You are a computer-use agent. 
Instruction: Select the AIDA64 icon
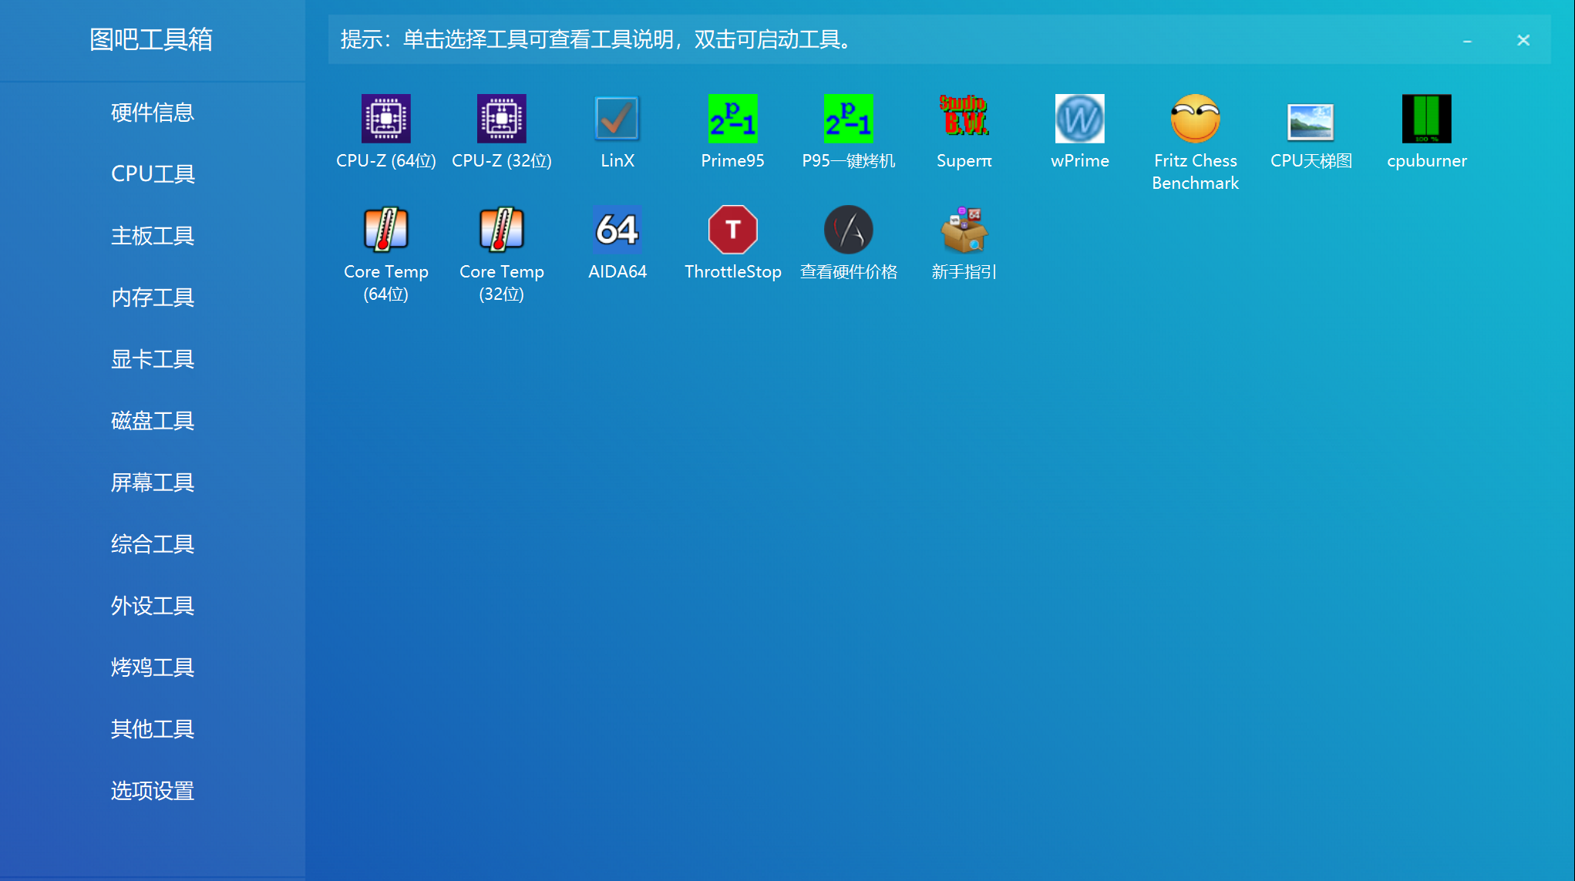pos(617,230)
